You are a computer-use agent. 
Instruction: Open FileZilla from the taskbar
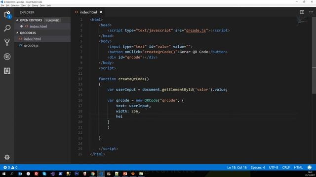[36, 174]
